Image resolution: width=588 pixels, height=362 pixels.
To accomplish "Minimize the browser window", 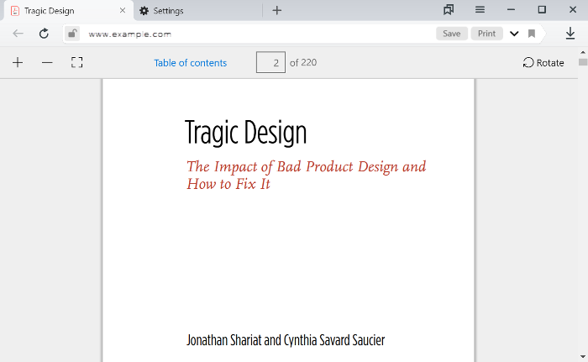I will tap(511, 10).
